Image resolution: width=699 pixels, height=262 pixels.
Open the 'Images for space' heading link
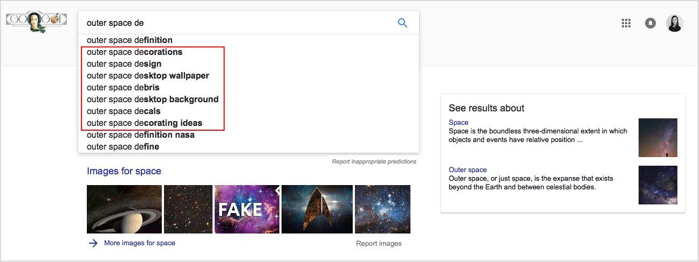(x=124, y=171)
